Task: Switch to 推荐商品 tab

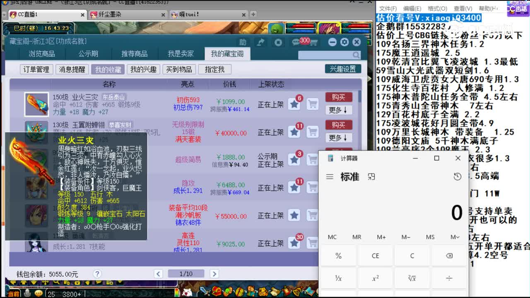Action: click(134, 54)
